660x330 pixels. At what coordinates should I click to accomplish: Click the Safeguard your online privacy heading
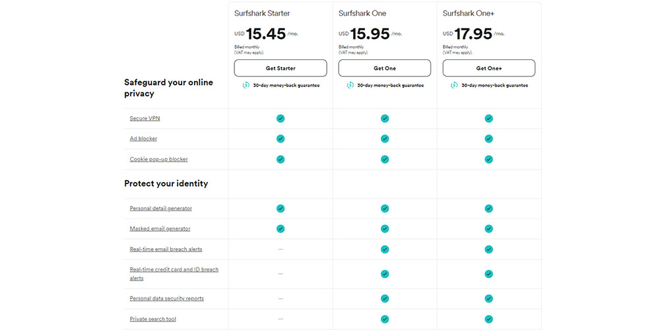point(168,88)
